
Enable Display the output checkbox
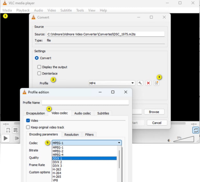click(39, 67)
